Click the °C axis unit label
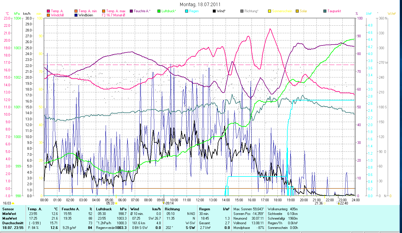402x233 pixels. tap(7, 14)
